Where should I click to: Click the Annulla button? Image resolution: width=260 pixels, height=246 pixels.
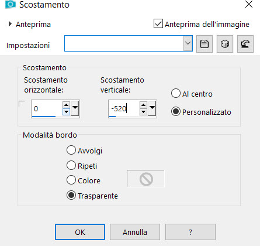tap(135, 232)
